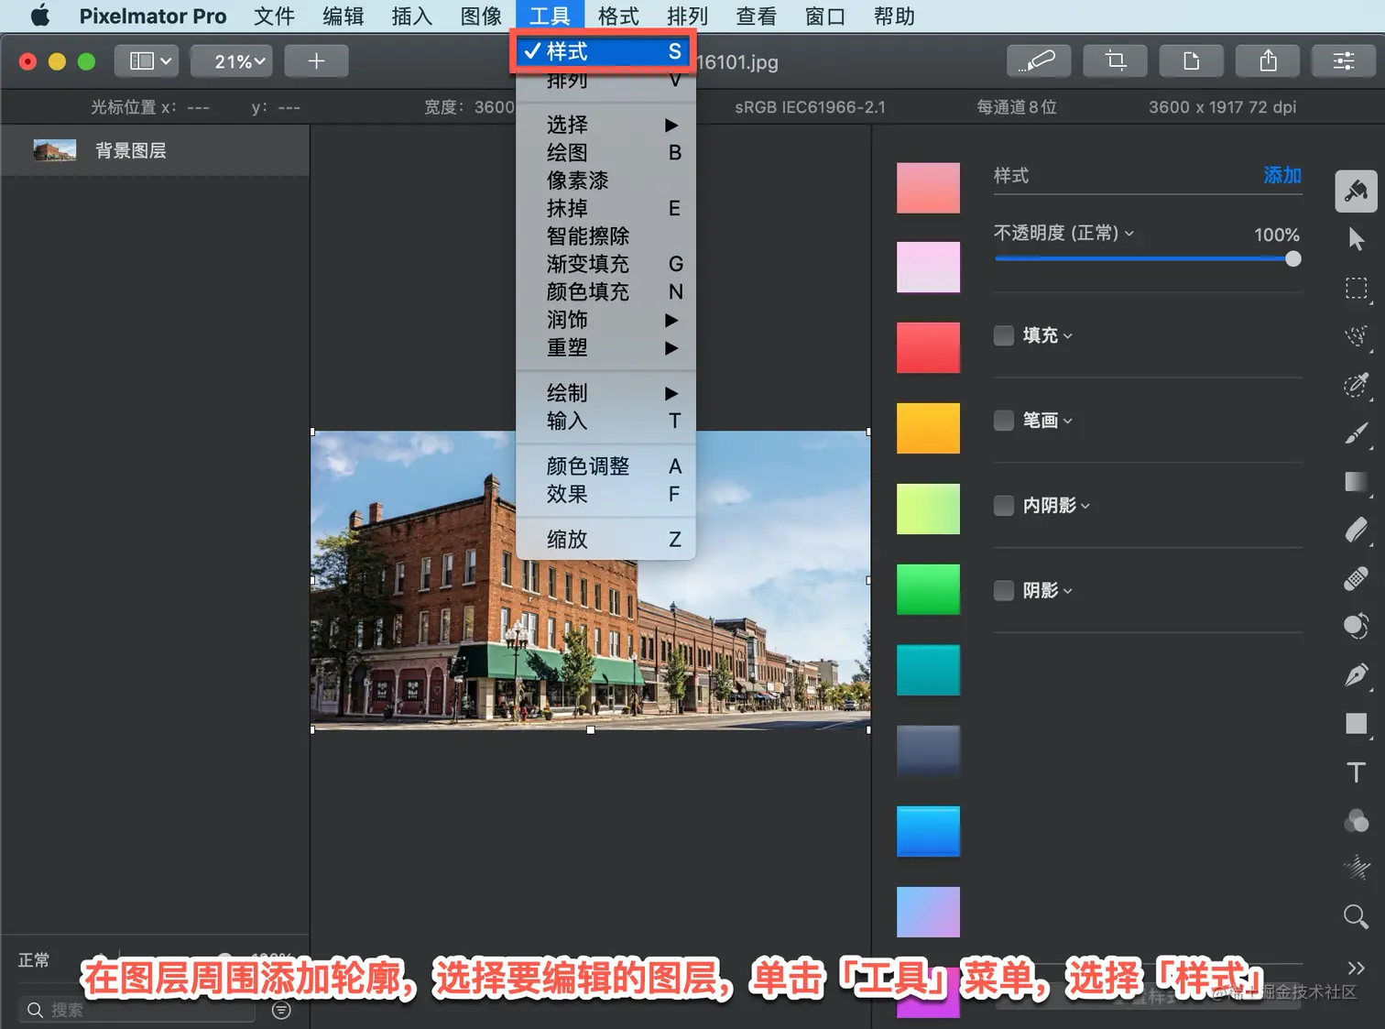Viewport: 1385px width, 1029px height.
Task: Open the Effects star tool
Action: coord(1357,868)
